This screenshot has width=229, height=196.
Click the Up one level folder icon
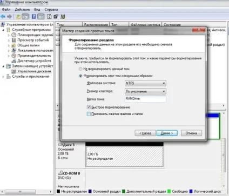tap(18, 17)
